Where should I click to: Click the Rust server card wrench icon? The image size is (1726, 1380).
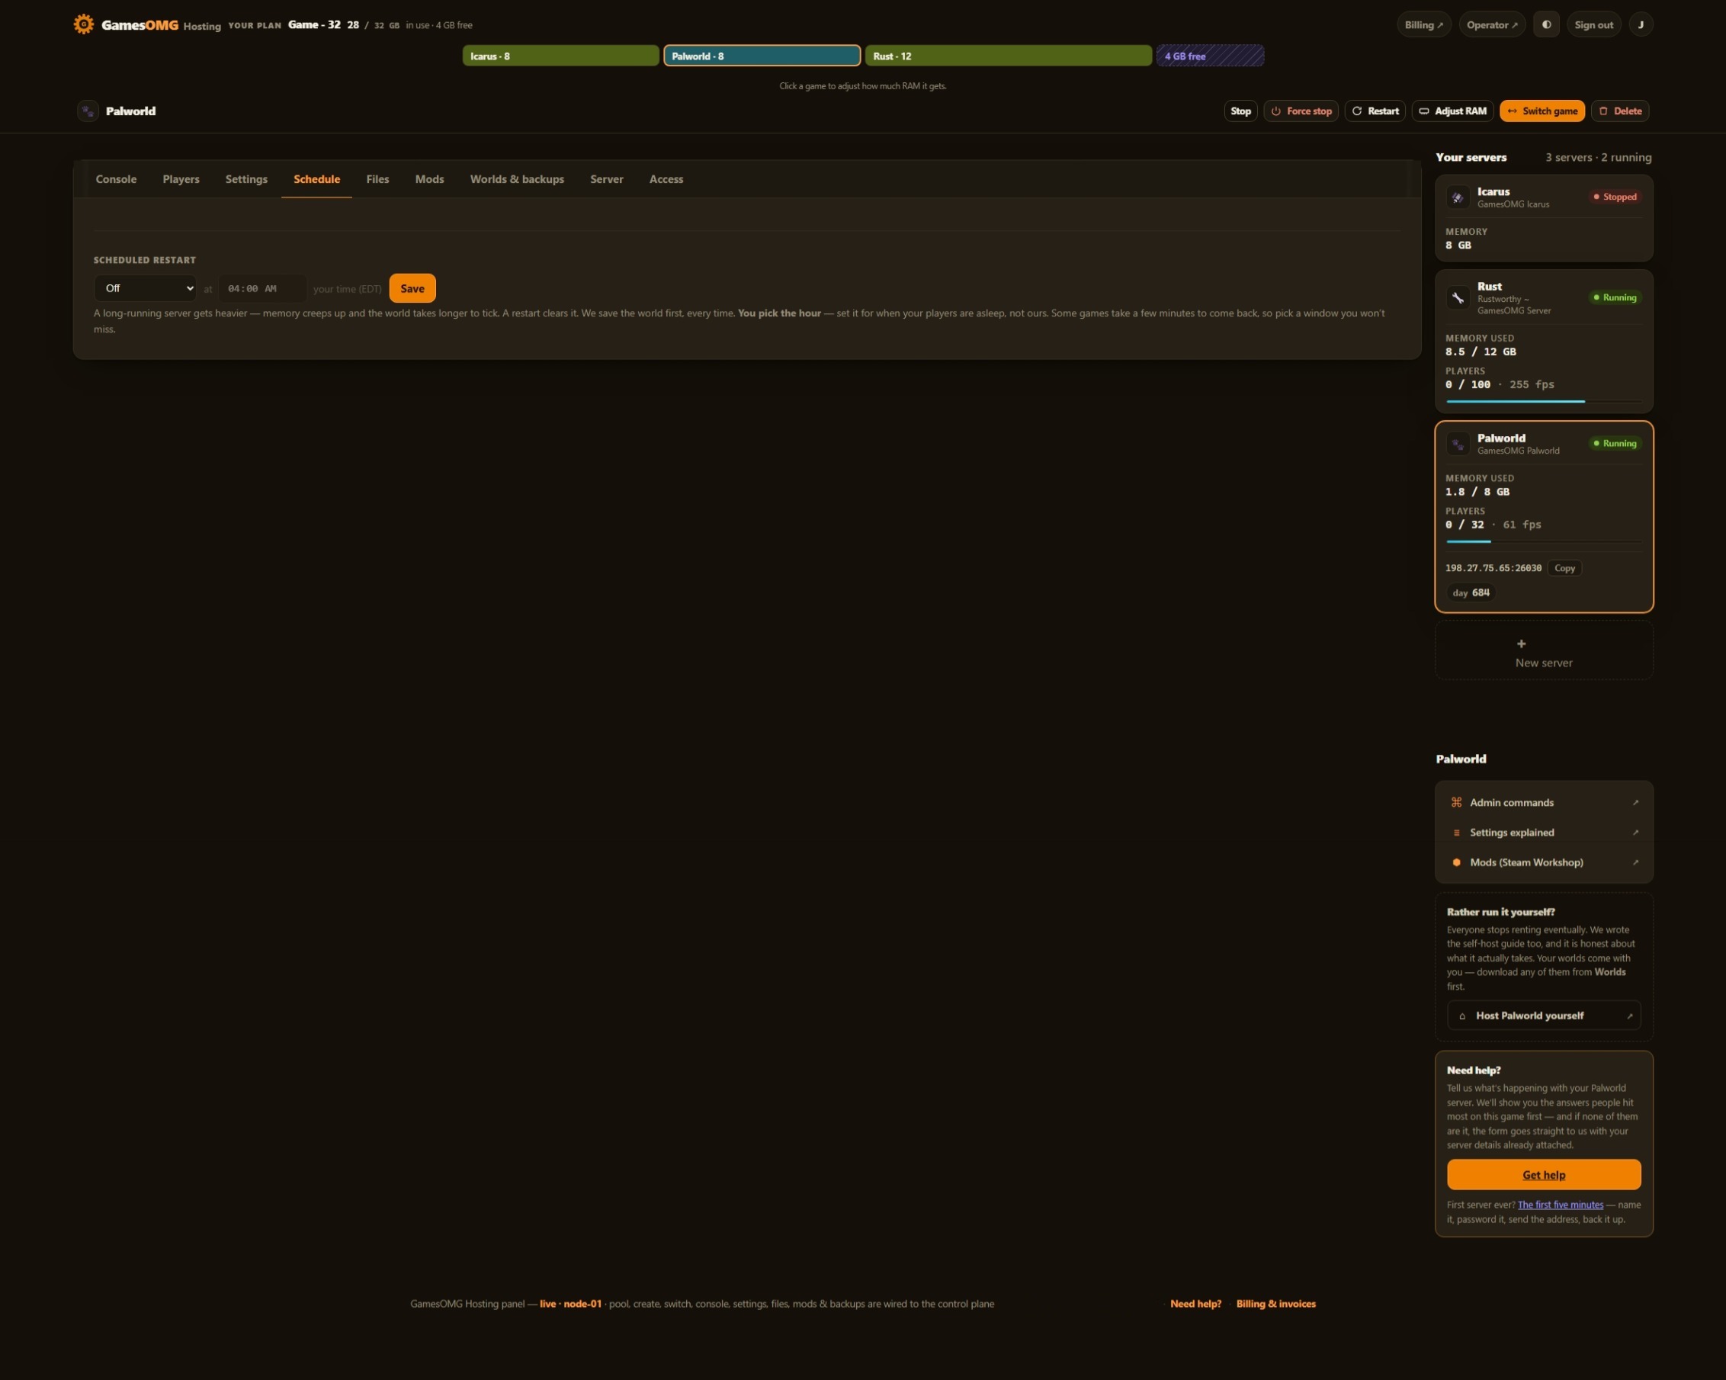(x=1458, y=298)
